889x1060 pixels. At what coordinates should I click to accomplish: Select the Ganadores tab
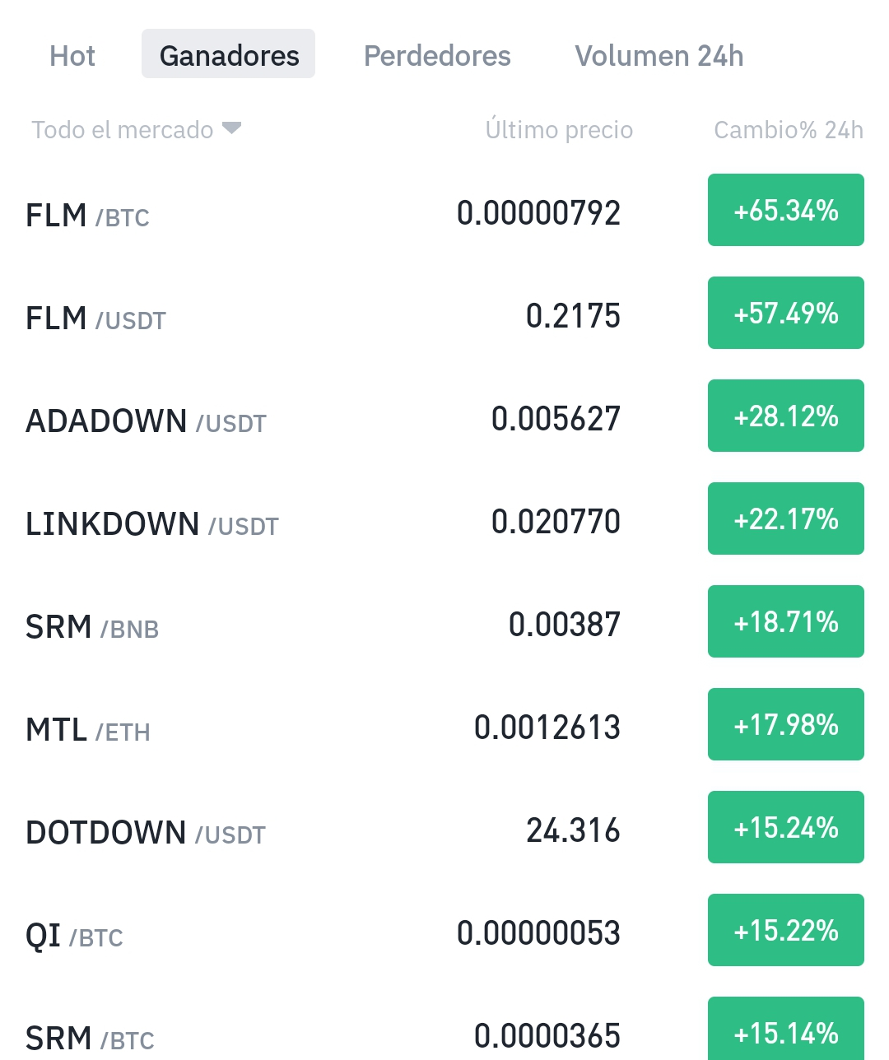(x=228, y=54)
